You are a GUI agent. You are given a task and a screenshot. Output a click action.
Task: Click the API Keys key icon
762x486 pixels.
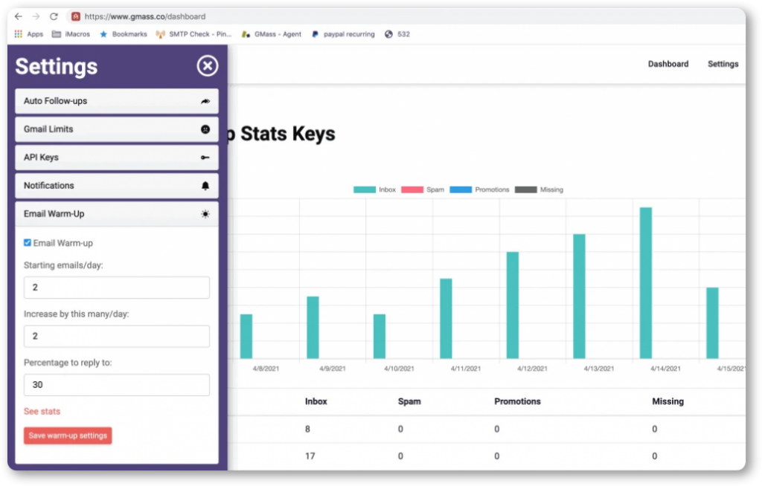coord(205,158)
